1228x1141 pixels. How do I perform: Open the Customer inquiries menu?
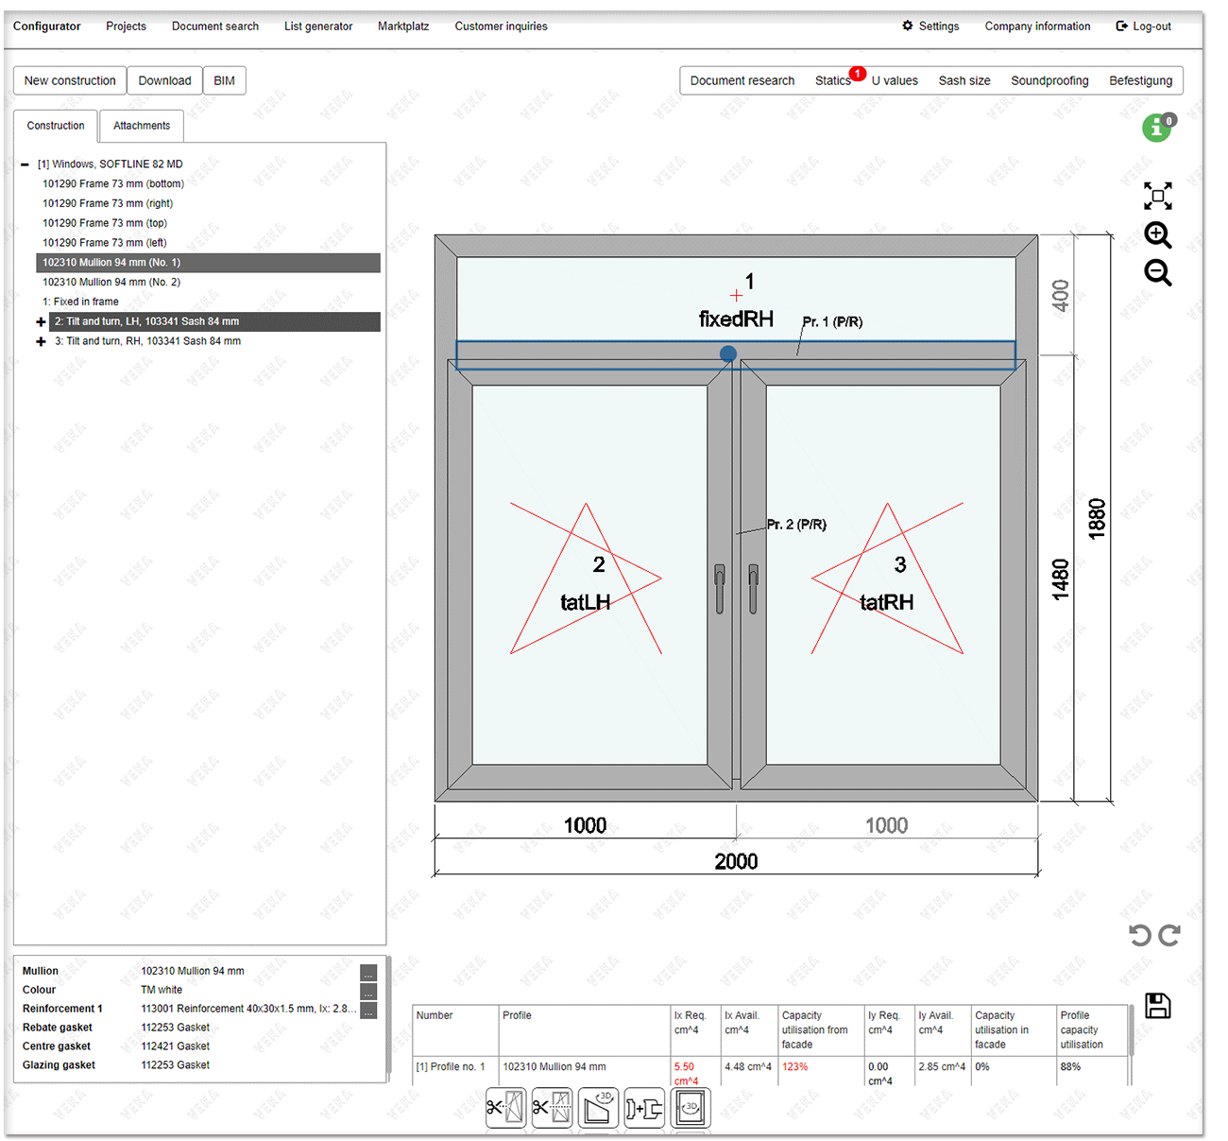coord(501,26)
